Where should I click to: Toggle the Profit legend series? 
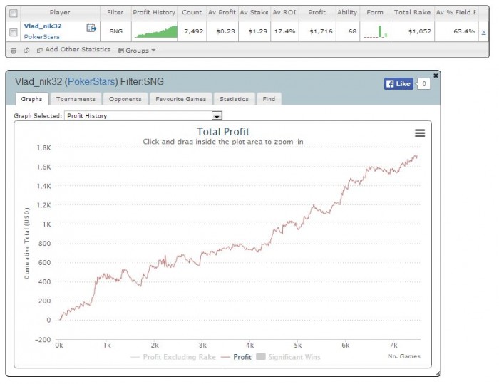click(x=236, y=357)
